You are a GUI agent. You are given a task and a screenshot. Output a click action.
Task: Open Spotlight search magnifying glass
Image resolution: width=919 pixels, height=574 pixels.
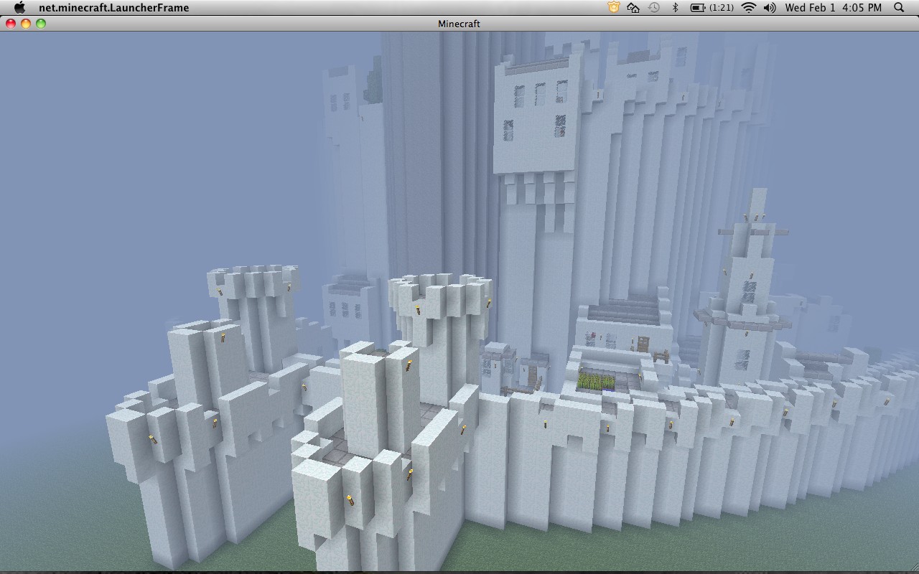tap(899, 8)
